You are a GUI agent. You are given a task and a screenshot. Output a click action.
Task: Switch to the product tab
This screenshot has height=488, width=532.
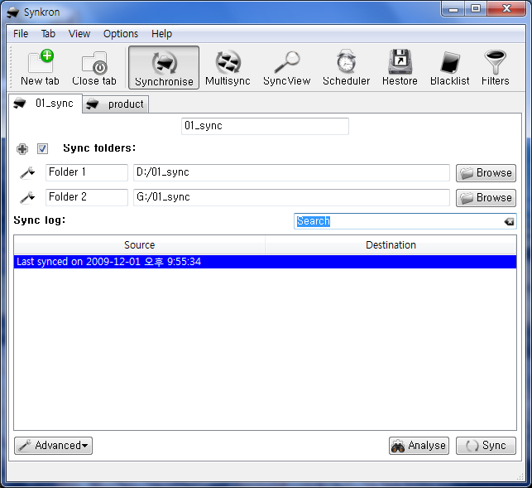[115, 104]
